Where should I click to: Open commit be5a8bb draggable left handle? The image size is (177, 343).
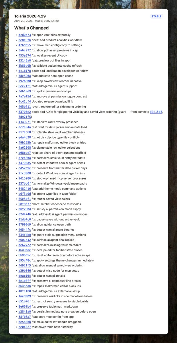[x=25, y=322]
